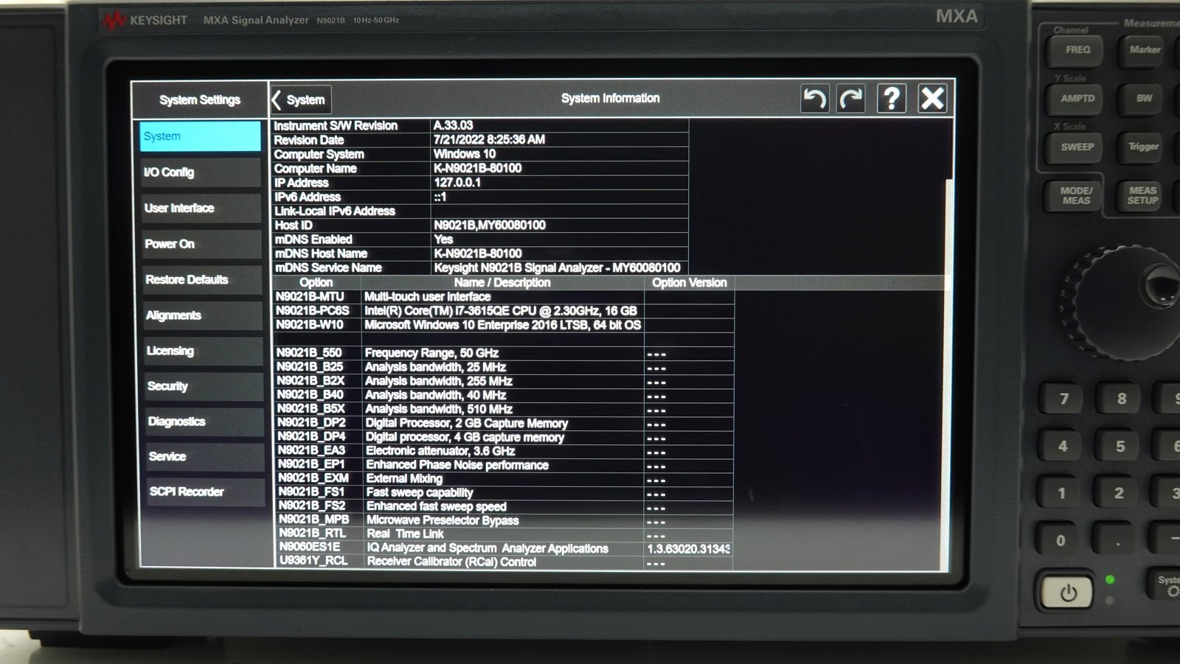Click keypad number 1
Viewport: 1180px width, 664px height.
coord(1061,494)
